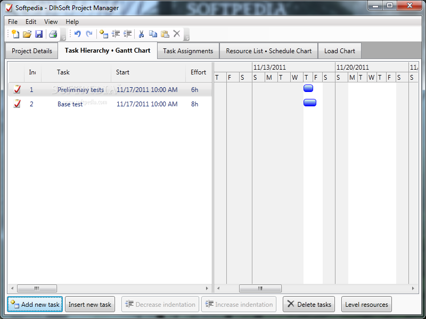This screenshot has height=319, width=426.
Task: Click the 11/13/2011 week header
Action: (293, 68)
